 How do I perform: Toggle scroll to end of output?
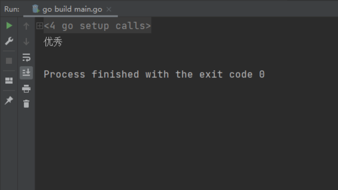(26, 72)
